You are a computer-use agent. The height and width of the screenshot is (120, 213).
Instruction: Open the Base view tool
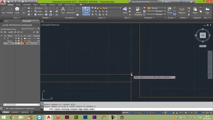point(207,10)
